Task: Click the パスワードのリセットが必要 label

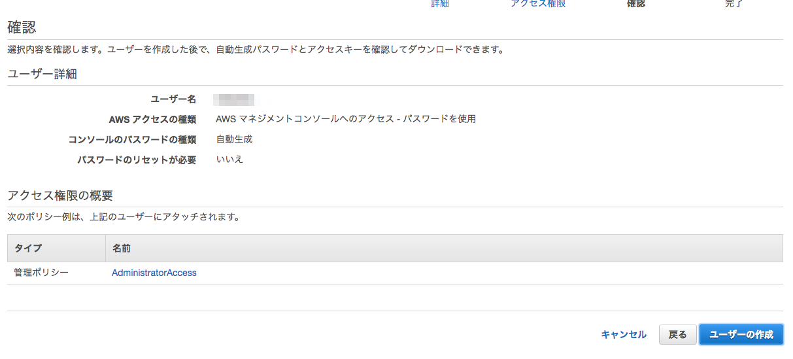Action: point(137,160)
